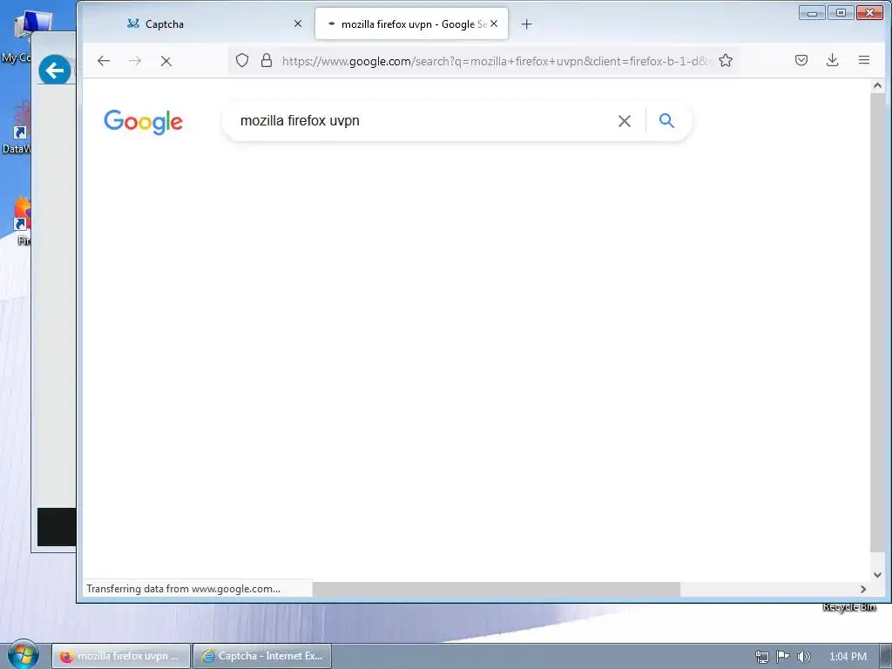Open the tracking protection shield icon

(242, 61)
